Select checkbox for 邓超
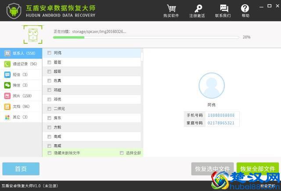The height and width of the screenshot is (191, 281). click(x=49, y=90)
